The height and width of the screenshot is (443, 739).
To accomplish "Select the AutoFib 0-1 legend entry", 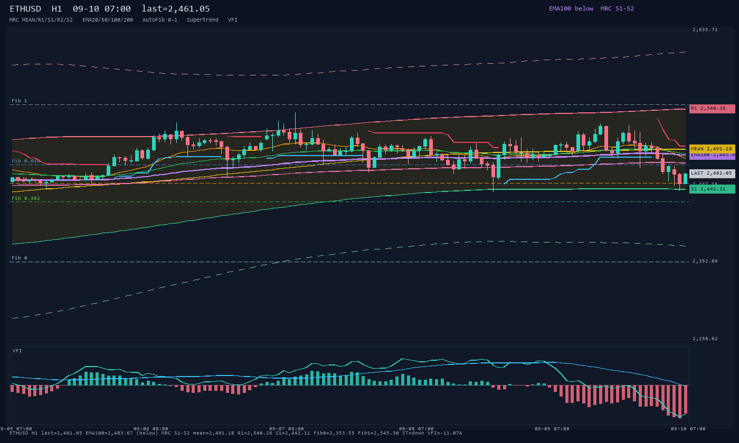I will coord(160,20).
